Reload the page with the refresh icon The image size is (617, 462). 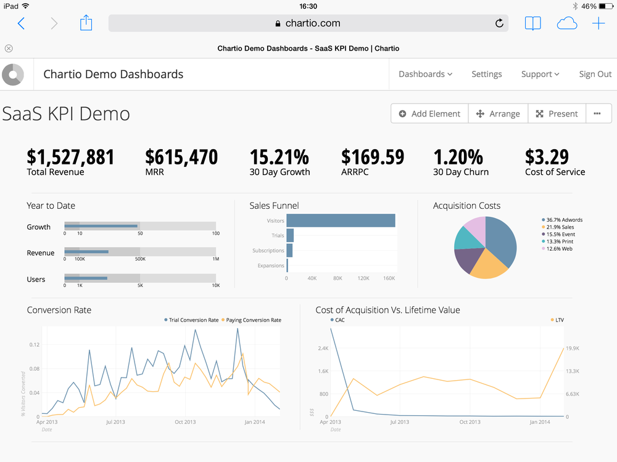point(499,23)
